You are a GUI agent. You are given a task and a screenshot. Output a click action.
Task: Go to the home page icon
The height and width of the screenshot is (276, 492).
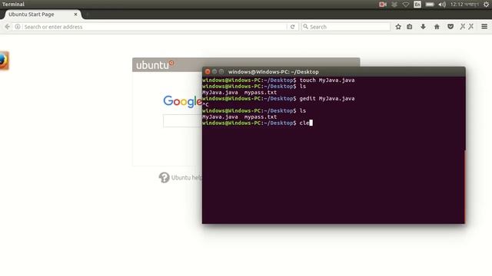pos(437,27)
